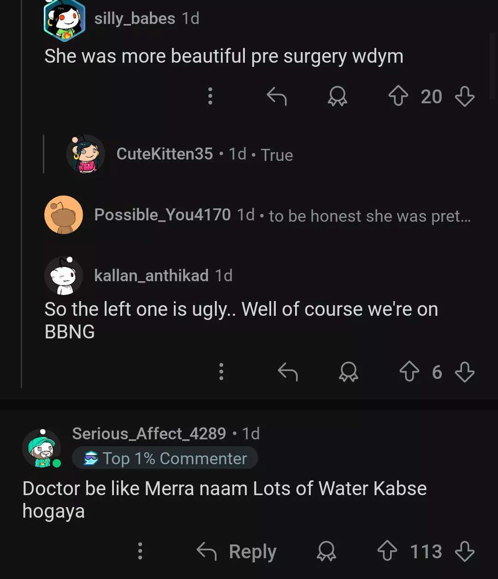Award kallan_anthikad's comment
The width and height of the screenshot is (498, 579).
tap(349, 372)
